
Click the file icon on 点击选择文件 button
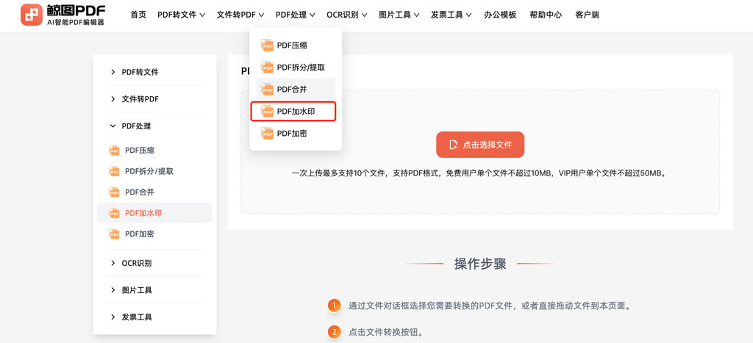tap(453, 145)
